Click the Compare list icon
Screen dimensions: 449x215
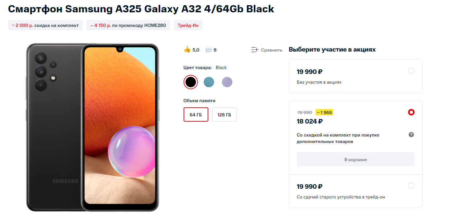point(255,50)
